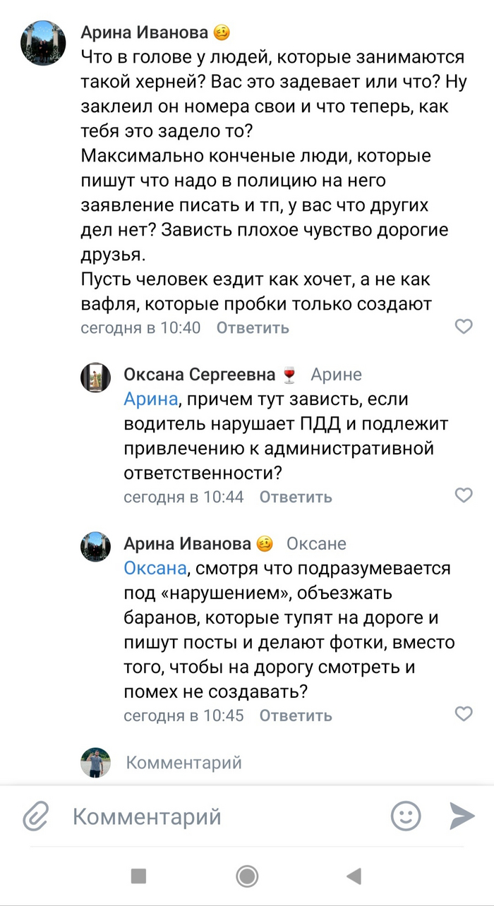Tap your own avatar beside inline Комментарий
This screenshot has height=906, width=494.
click(x=95, y=763)
